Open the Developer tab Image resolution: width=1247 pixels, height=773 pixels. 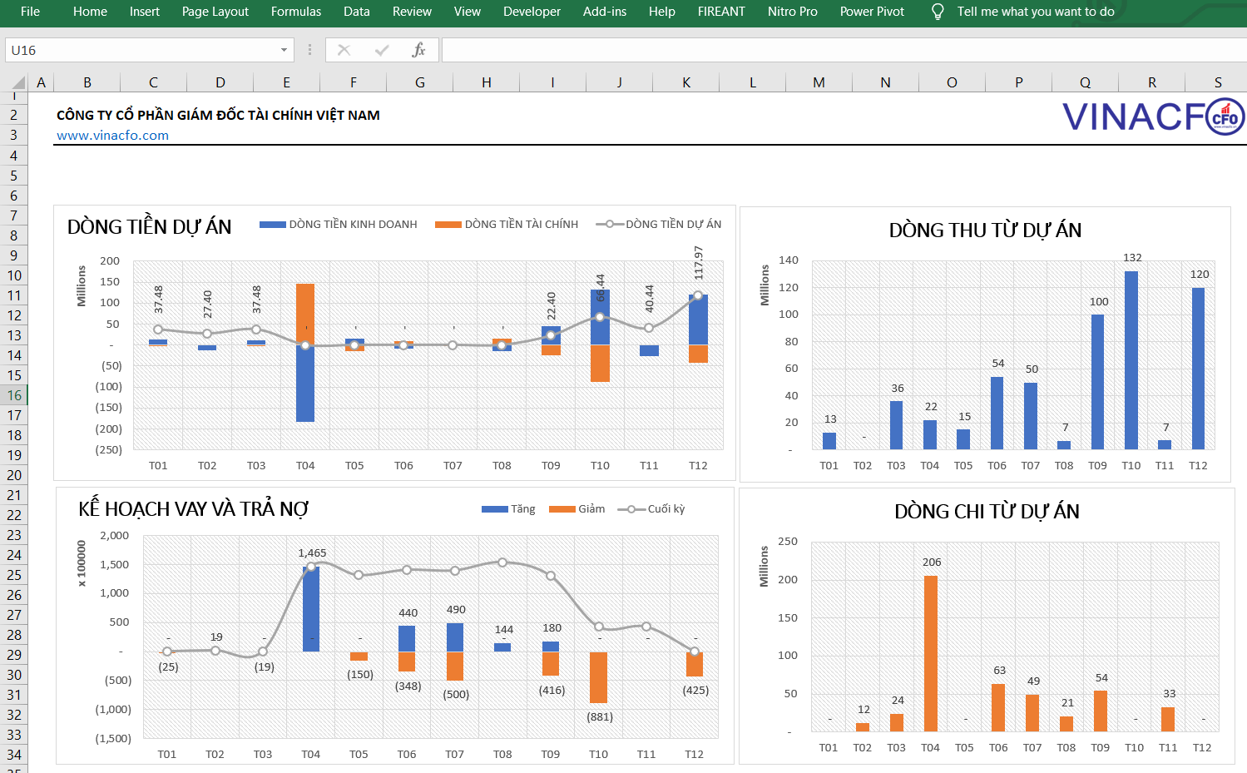pos(532,12)
